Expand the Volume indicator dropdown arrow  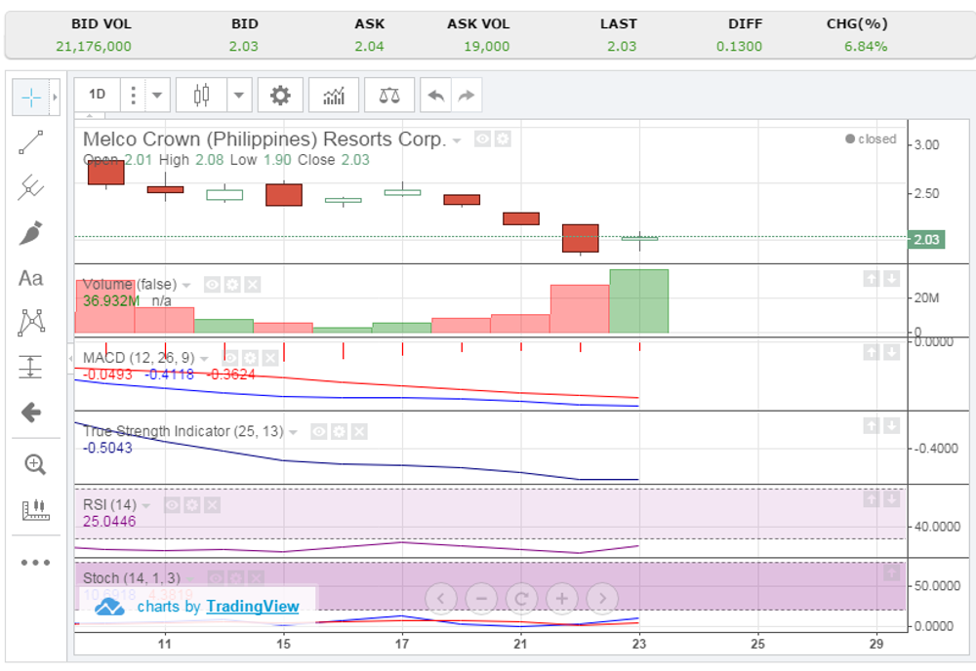pos(186,286)
